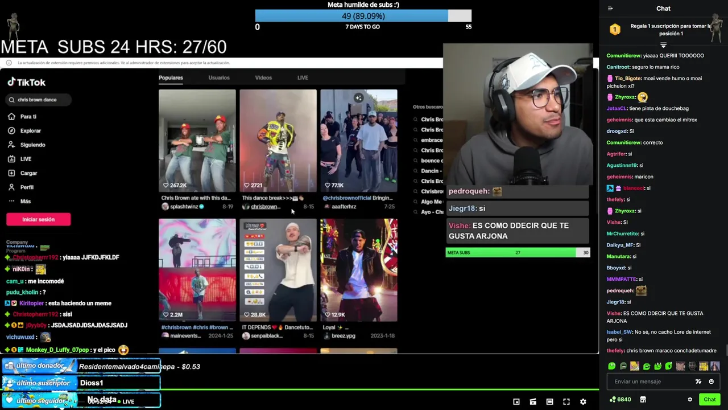Open the breez.ypg author link
Image resolution: width=728 pixels, height=410 pixels.
[342, 336]
